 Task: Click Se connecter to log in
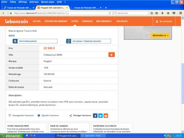click(x=164, y=21)
